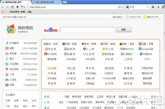165x109 pixels.
Task: Open the 小说 category heading in lower panel
Action: tap(46, 102)
